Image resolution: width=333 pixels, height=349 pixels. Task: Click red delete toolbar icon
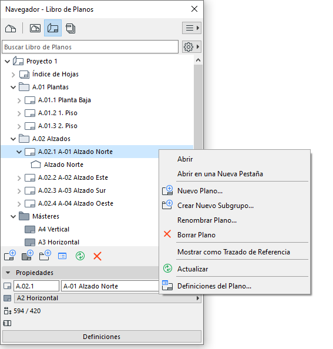pos(97,256)
